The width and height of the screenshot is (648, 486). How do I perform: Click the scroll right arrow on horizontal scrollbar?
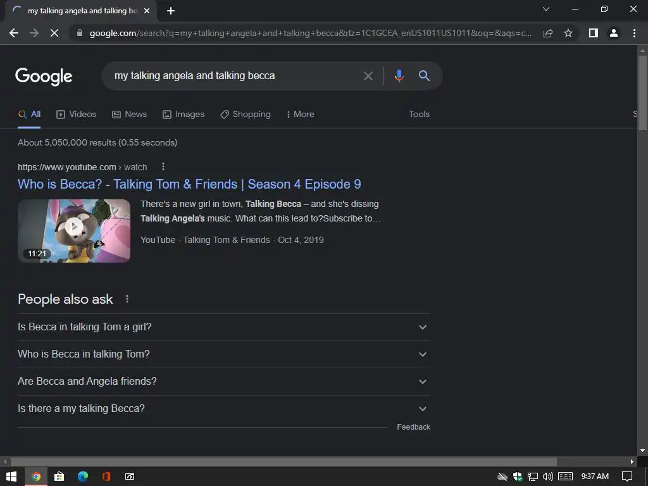pyautogui.click(x=632, y=461)
